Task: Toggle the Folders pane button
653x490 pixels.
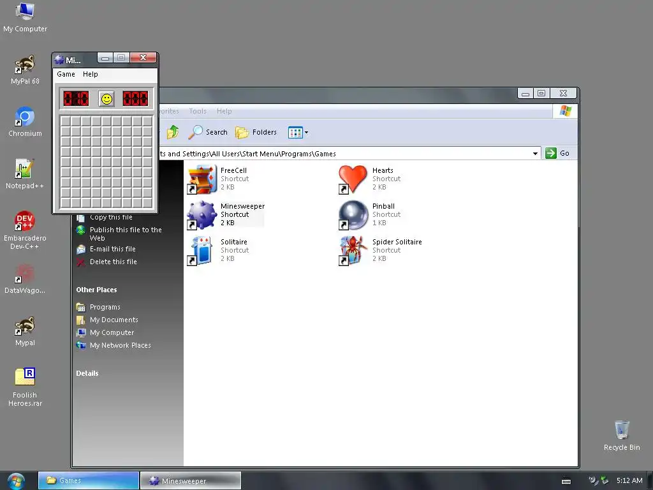Action: (256, 132)
